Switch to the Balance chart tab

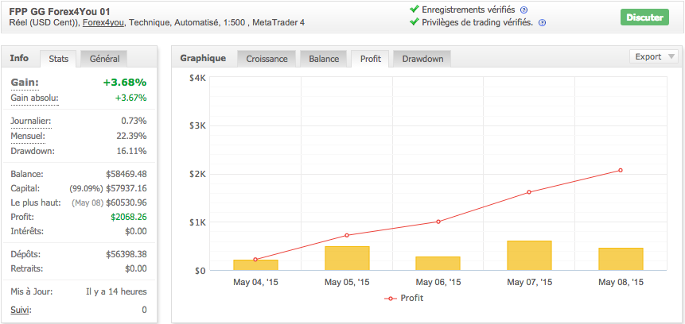coord(324,59)
